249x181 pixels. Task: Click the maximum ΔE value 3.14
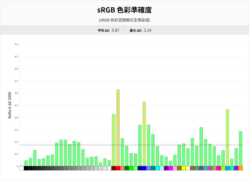pyautogui.click(x=147, y=30)
